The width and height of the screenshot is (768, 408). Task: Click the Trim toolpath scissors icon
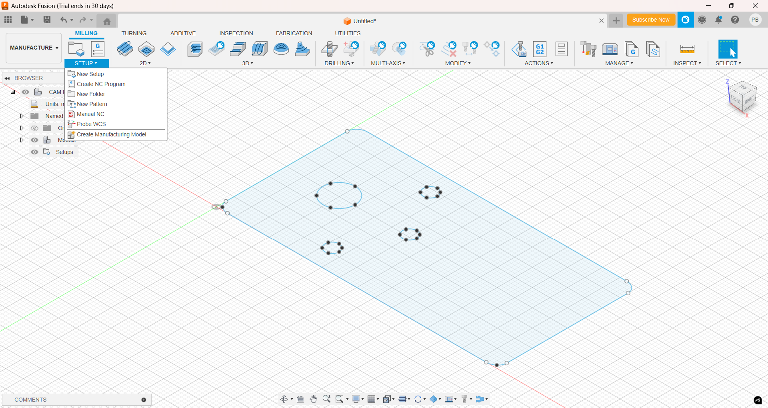(427, 49)
